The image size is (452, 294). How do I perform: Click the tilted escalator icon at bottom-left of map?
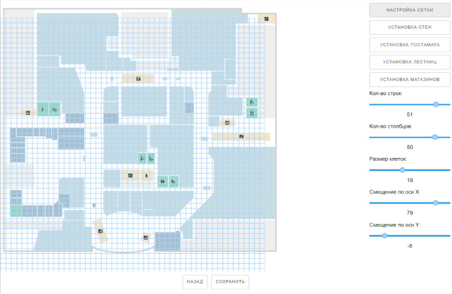(100, 231)
